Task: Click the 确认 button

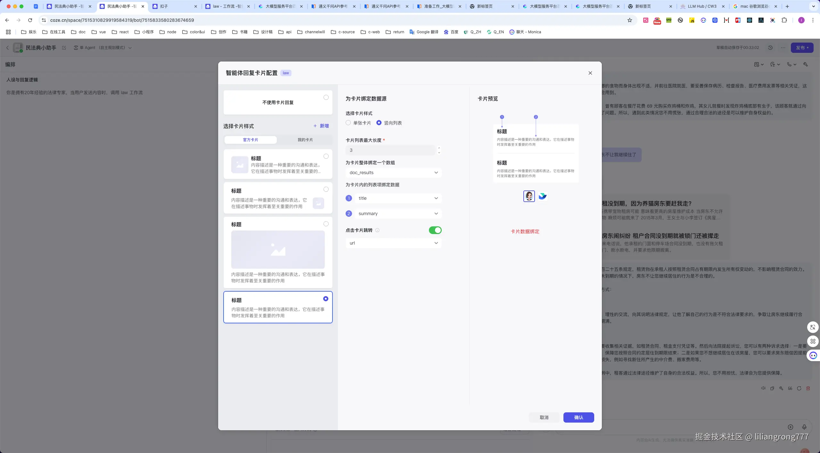Action: 578,417
